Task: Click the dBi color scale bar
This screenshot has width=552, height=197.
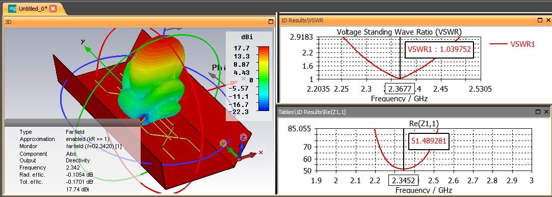Action: tap(264, 79)
